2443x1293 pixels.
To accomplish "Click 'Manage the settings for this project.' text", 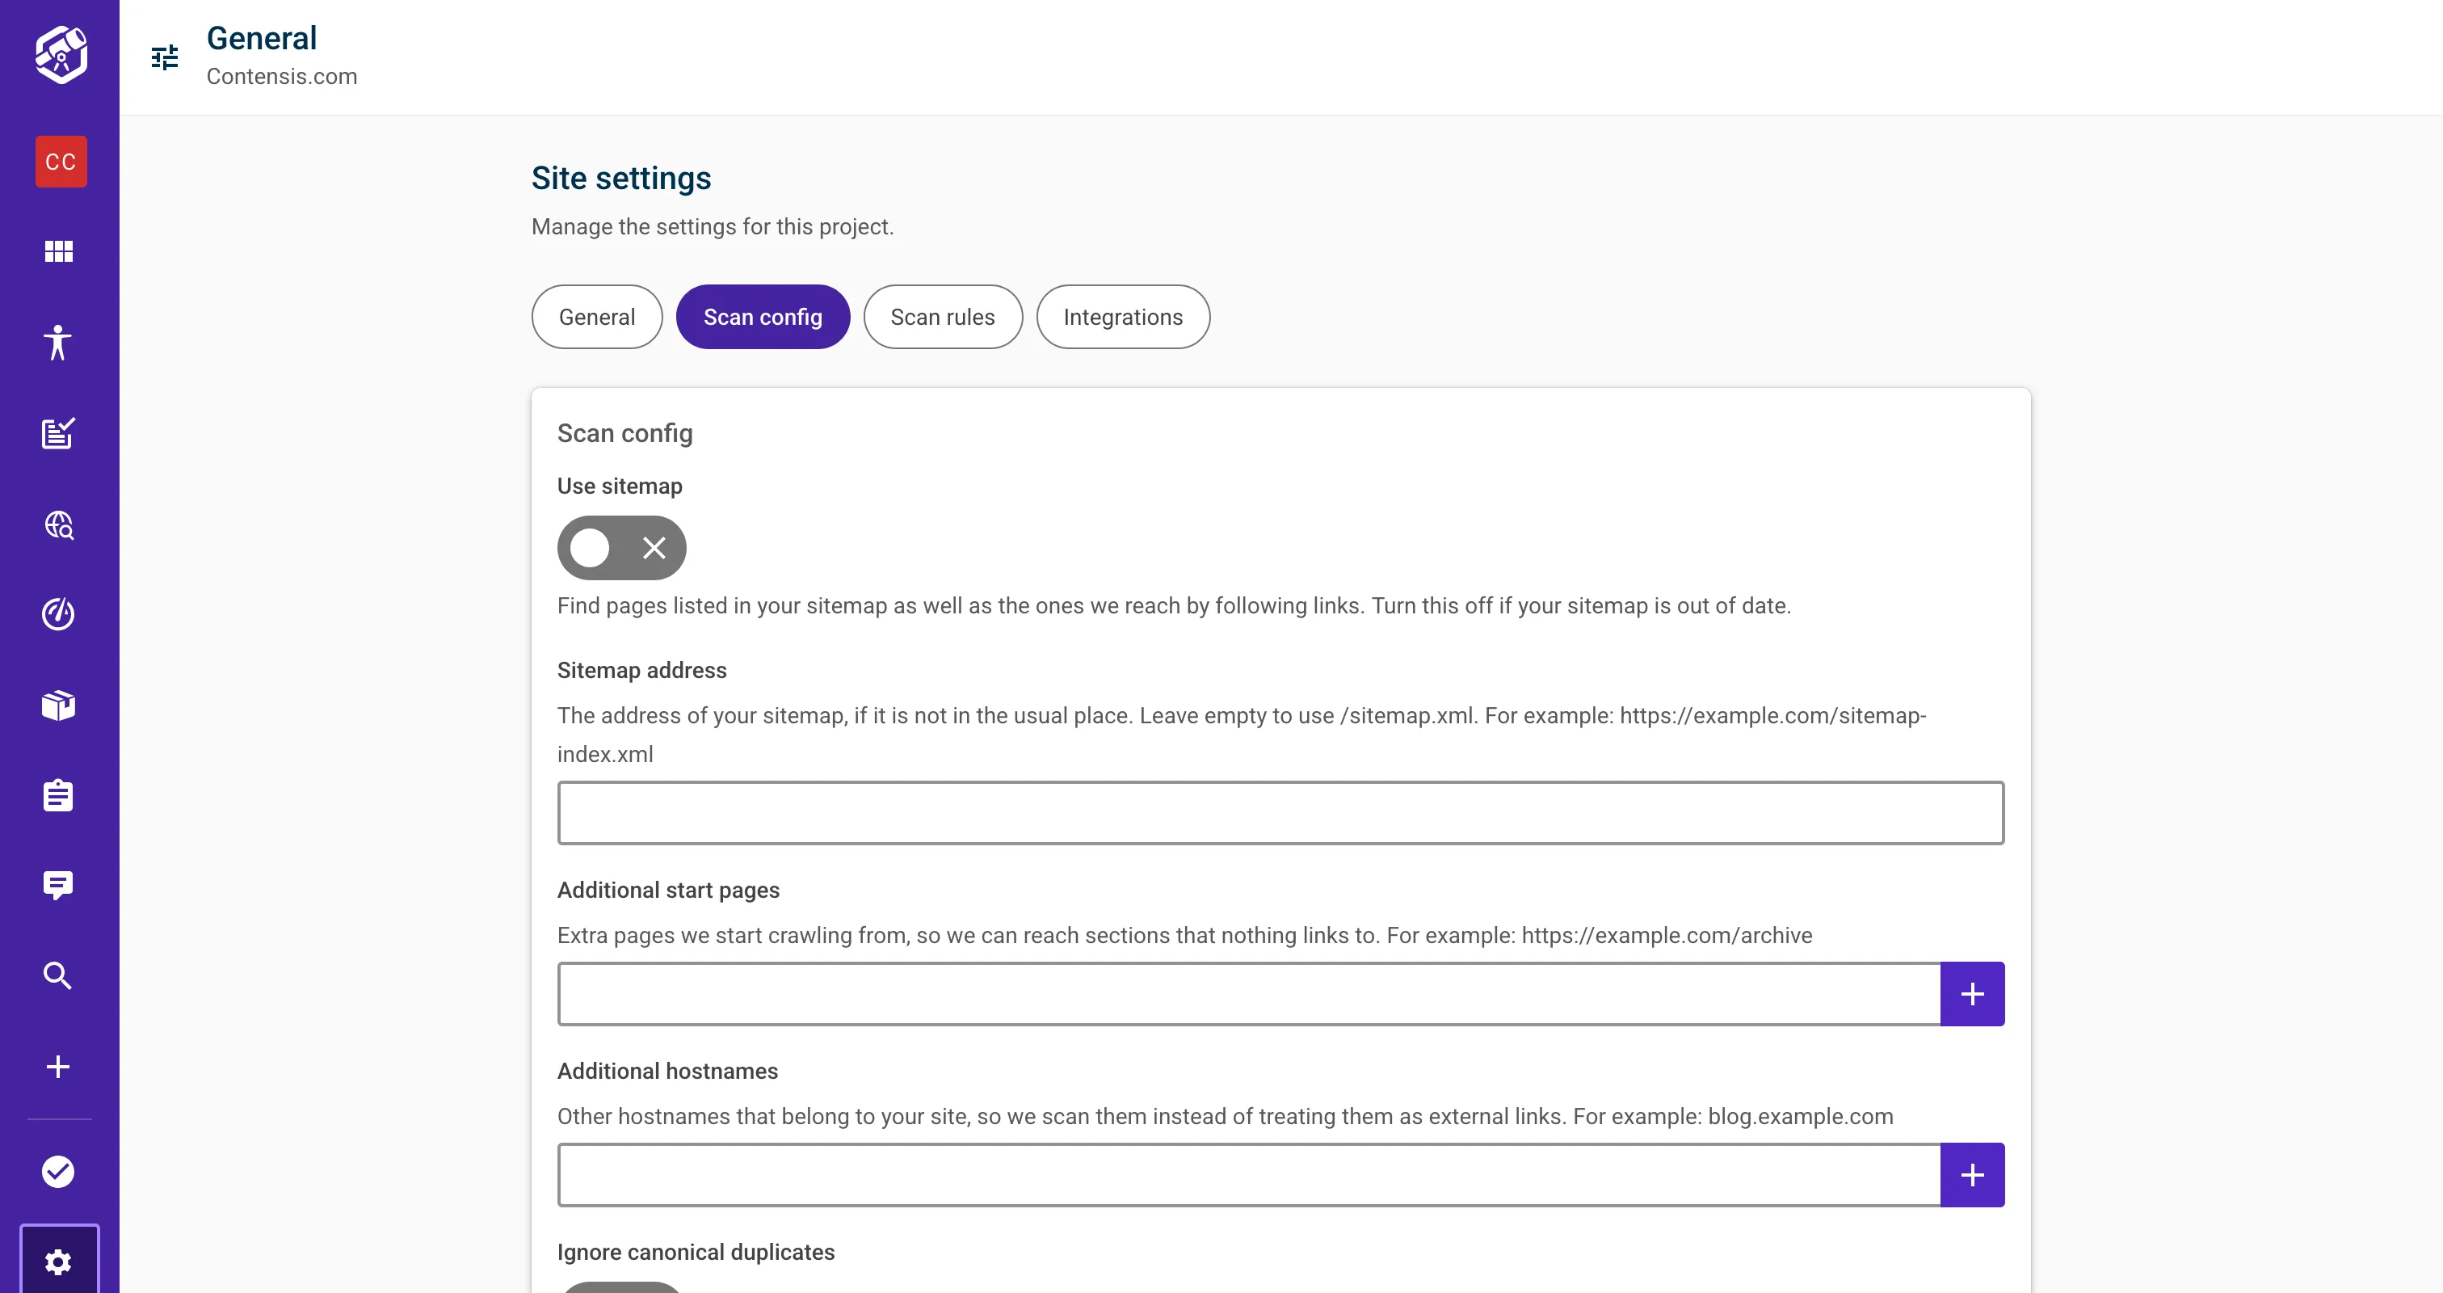I will [713, 227].
